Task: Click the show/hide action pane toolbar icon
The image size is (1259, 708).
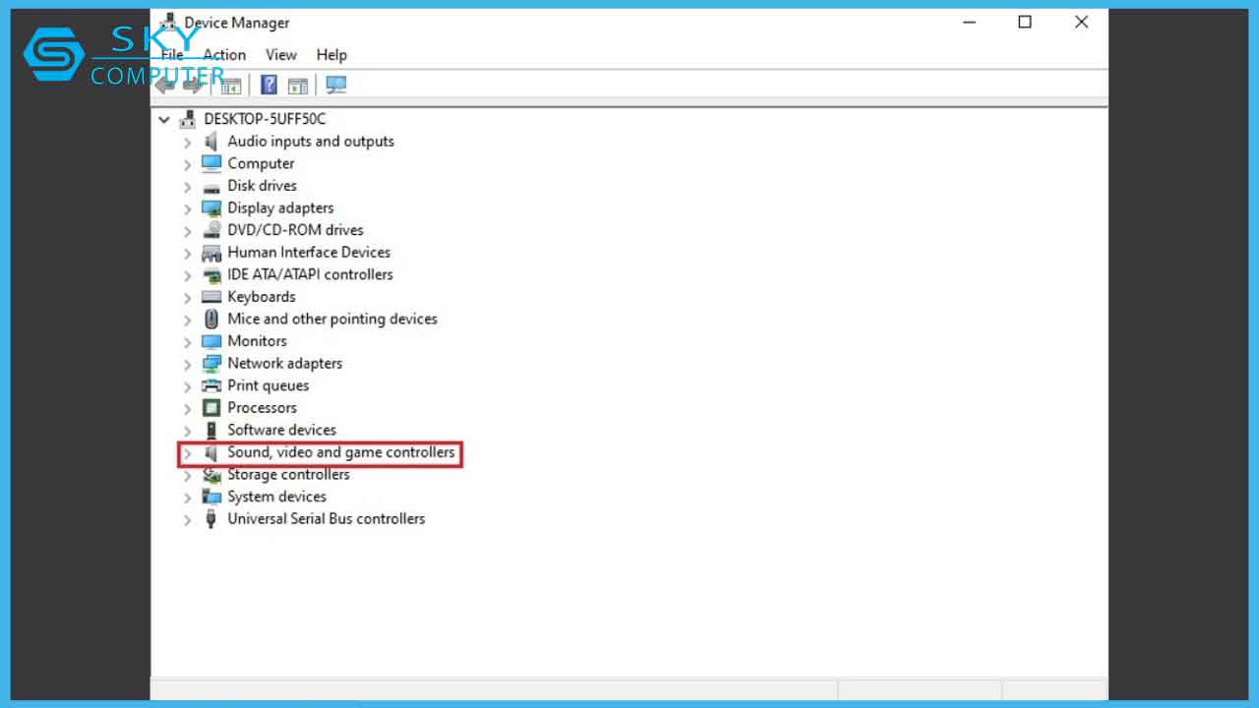Action: coord(298,86)
